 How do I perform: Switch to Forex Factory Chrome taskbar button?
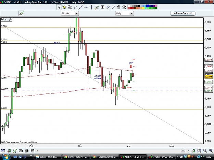point(76,157)
